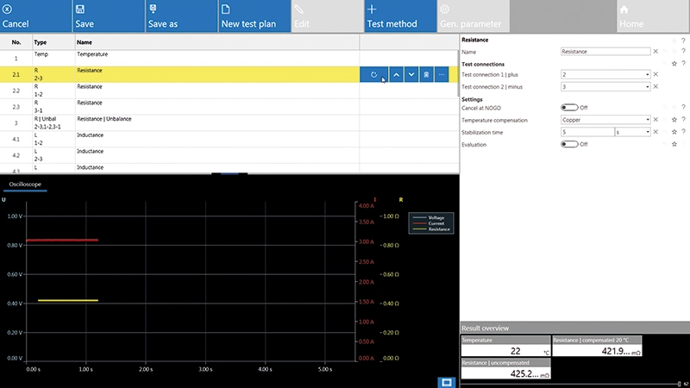Click the star icon beside Temperature compensation
Viewport: 690px width, 388px height.
(674, 120)
